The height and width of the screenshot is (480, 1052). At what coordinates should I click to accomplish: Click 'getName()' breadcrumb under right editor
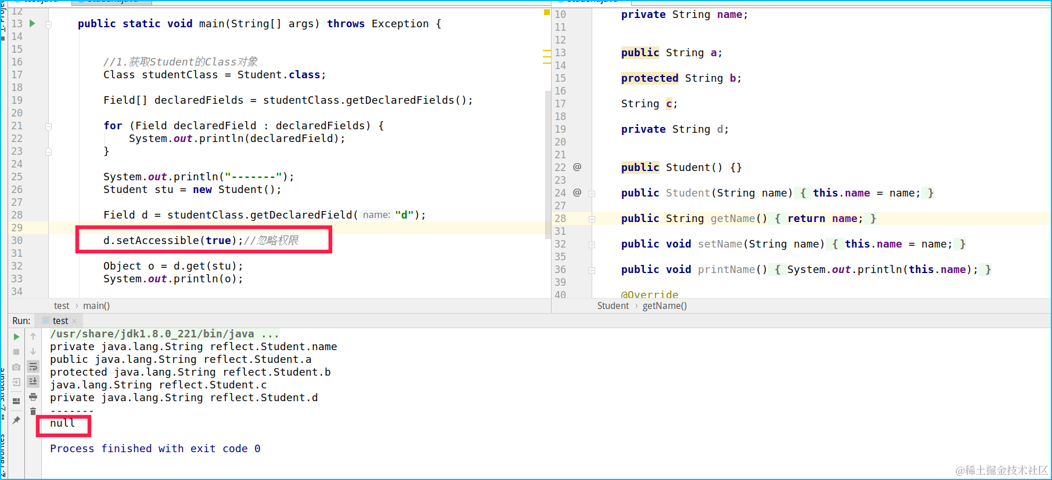click(x=665, y=306)
